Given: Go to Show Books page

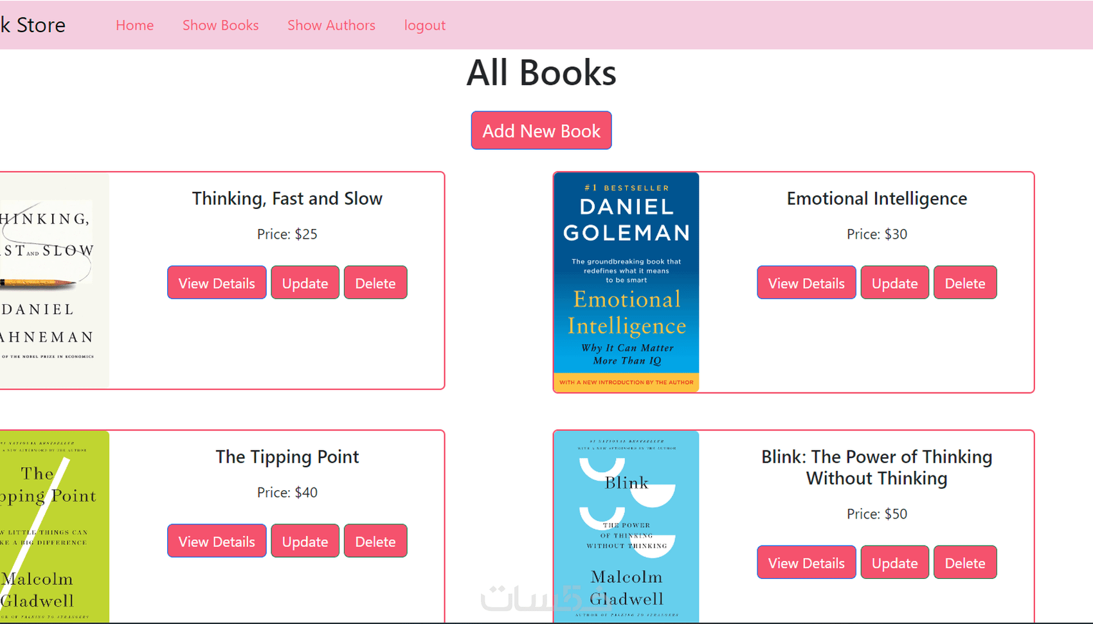Looking at the screenshot, I should click(x=221, y=25).
